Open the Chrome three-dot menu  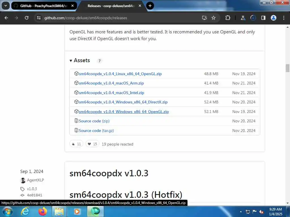(x=284, y=18)
